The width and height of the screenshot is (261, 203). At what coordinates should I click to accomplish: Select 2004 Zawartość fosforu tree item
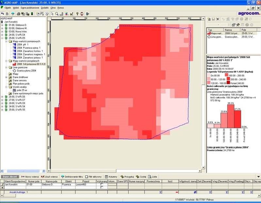click(29, 51)
